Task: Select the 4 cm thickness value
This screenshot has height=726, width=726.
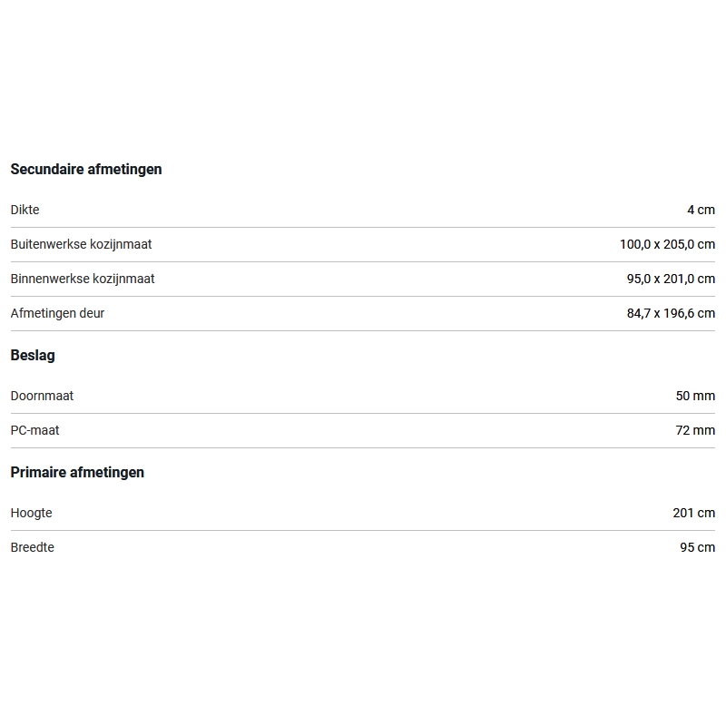Action: [701, 210]
